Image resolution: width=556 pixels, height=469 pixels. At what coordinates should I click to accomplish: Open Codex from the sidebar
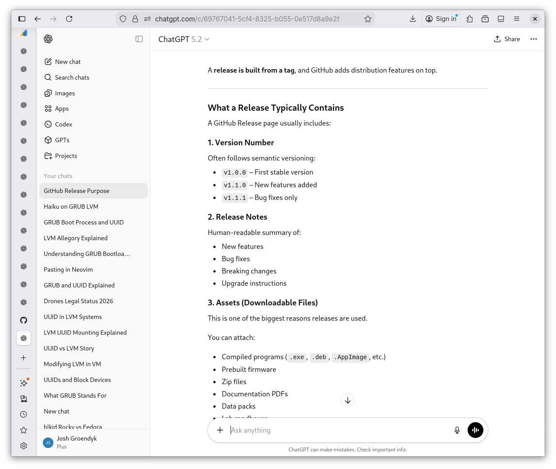(x=48, y=124)
